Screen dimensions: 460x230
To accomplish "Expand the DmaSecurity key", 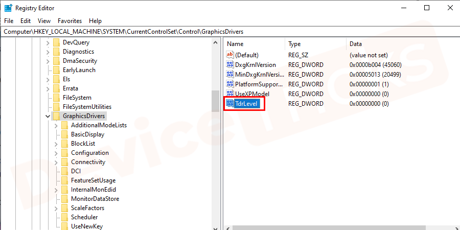I will (x=48, y=61).
